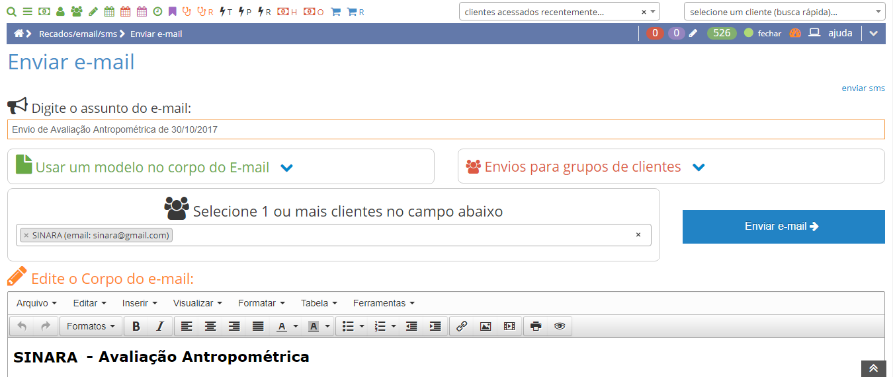Insert a link in the editor
Screen dimensions: 893x377
[462, 326]
